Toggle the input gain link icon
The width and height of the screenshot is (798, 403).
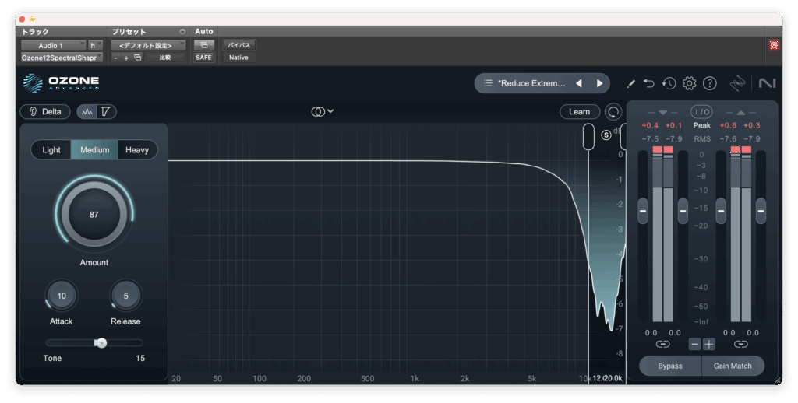tap(662, 344)
